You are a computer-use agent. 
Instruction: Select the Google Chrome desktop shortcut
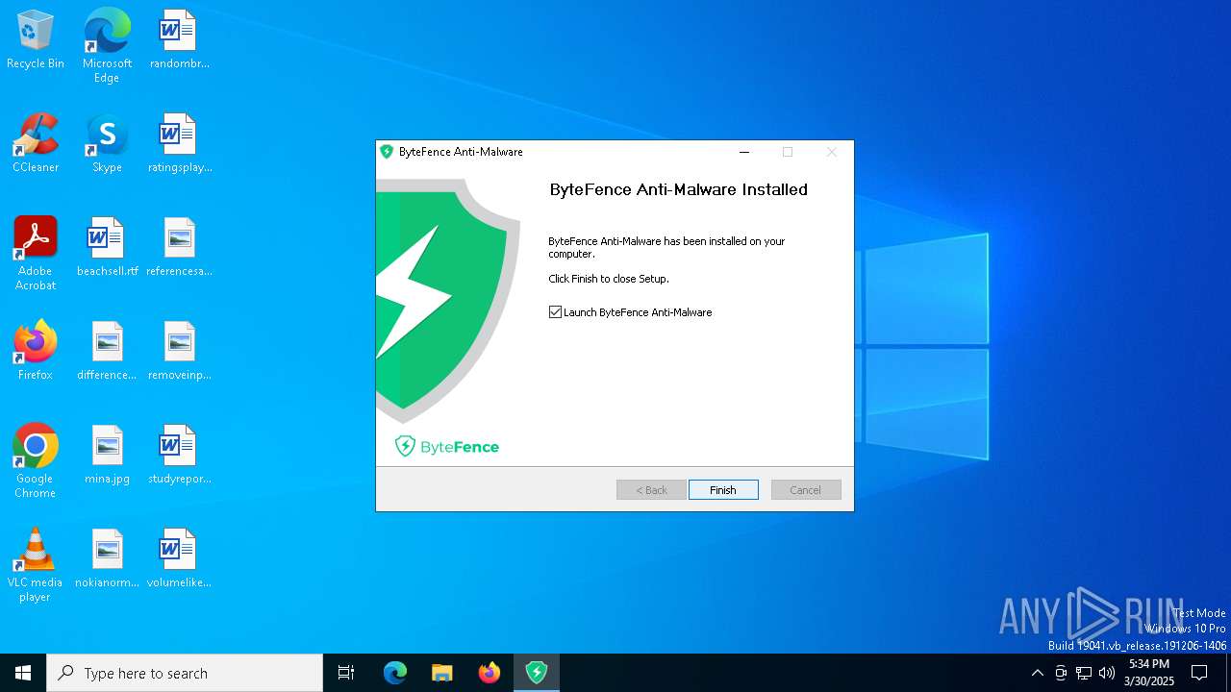(36, 461)
